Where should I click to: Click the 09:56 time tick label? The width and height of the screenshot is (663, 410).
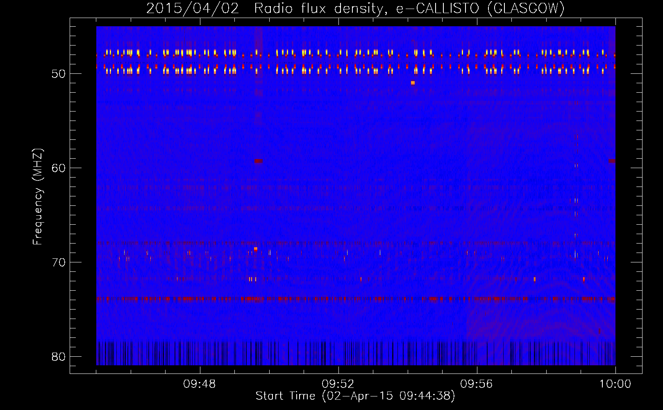477,384
